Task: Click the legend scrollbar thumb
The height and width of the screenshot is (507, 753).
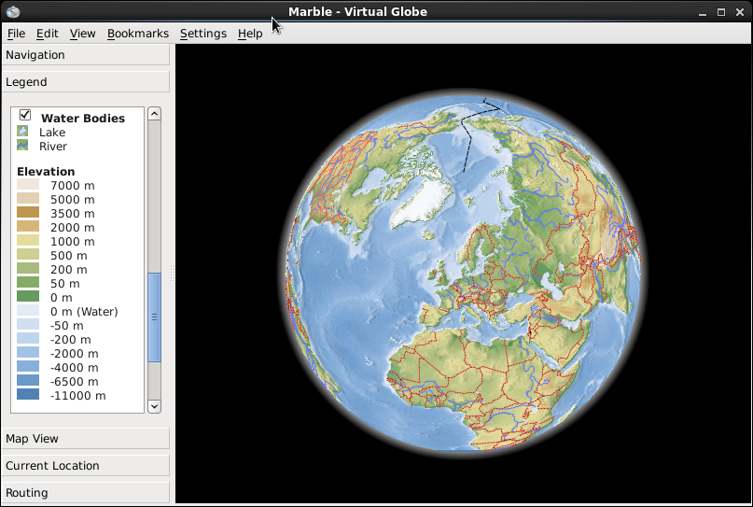Action: tap(155, 317)
